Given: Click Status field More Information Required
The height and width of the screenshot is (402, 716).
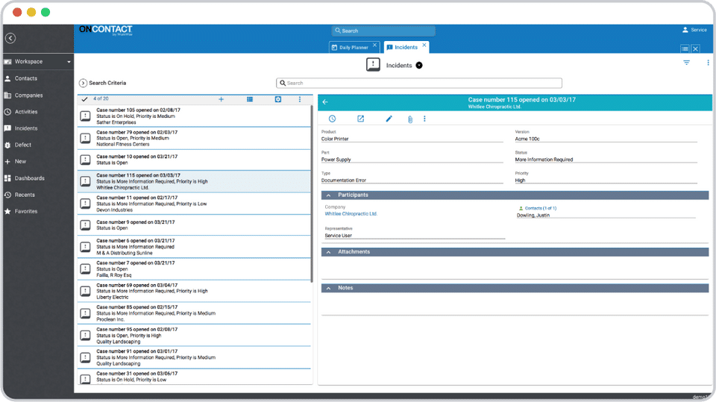Looking at the screenshot, I should pos(606,160).
